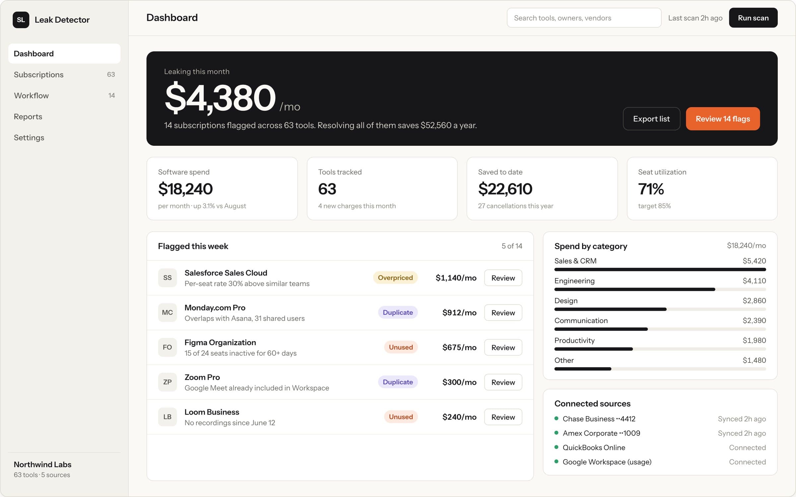Open the ZP avatar for Zoom Pro
796x497 pixels.
point(167,382)
